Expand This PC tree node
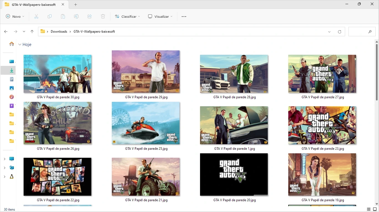Screen dimensions: 379x212 coord(4,159)
